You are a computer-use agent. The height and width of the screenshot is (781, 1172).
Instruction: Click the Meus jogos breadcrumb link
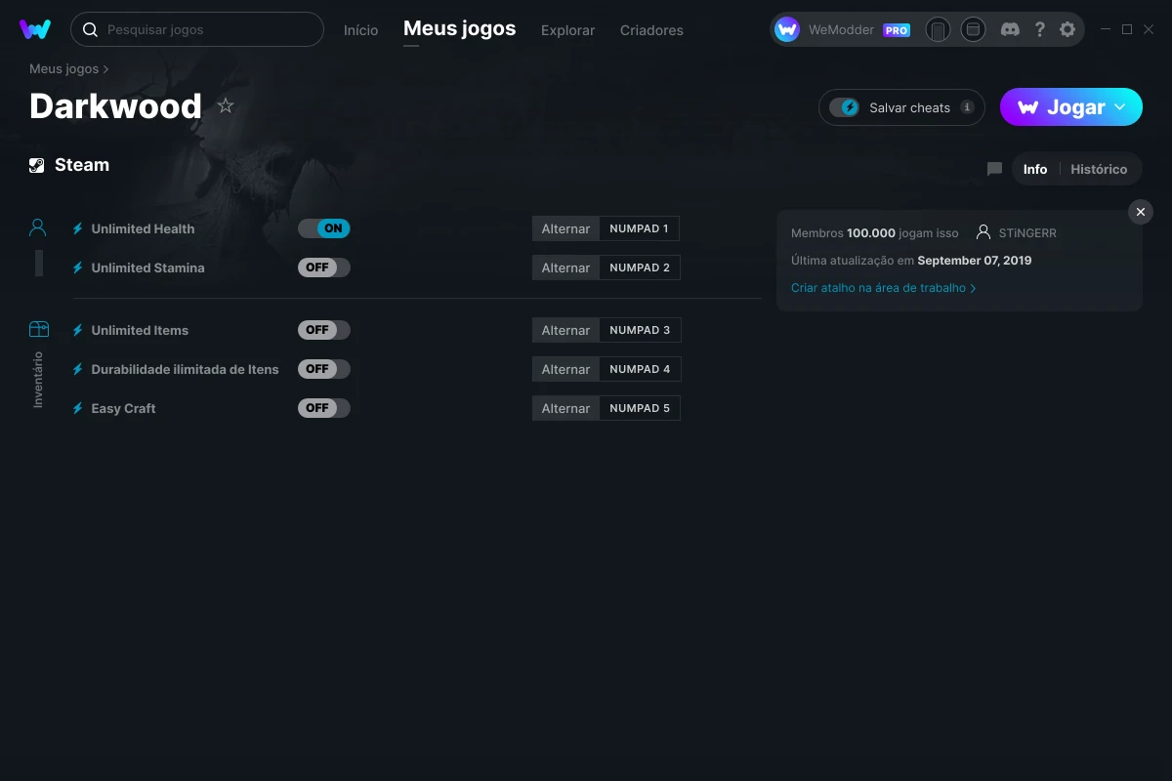tap(64, 69)
